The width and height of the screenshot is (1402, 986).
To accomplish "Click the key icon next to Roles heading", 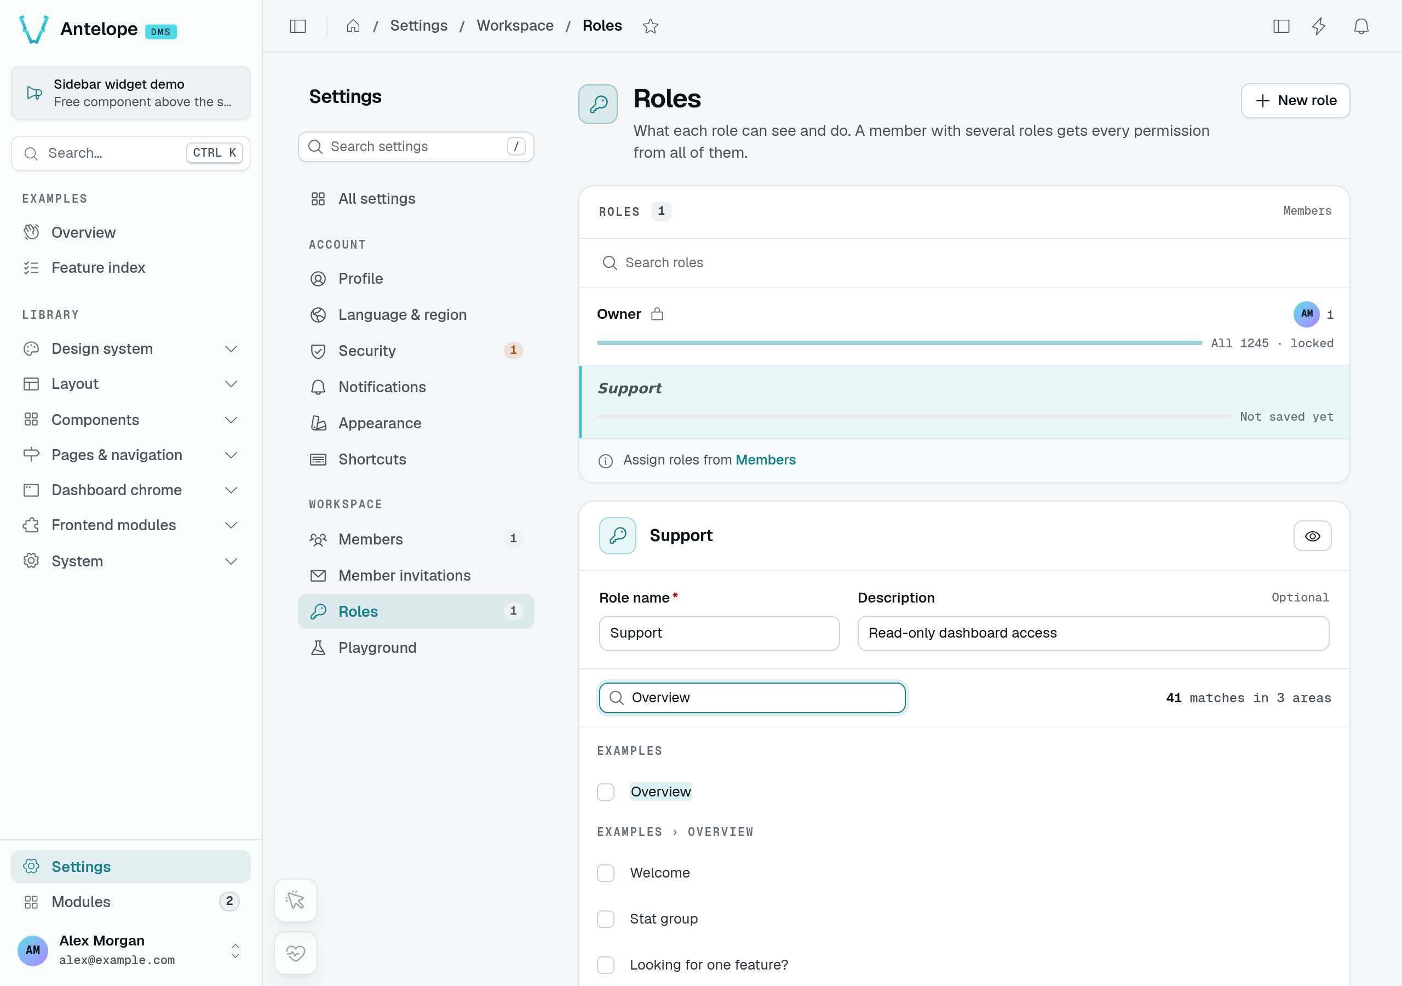I will pyautogui.click(x=598, y=104).
